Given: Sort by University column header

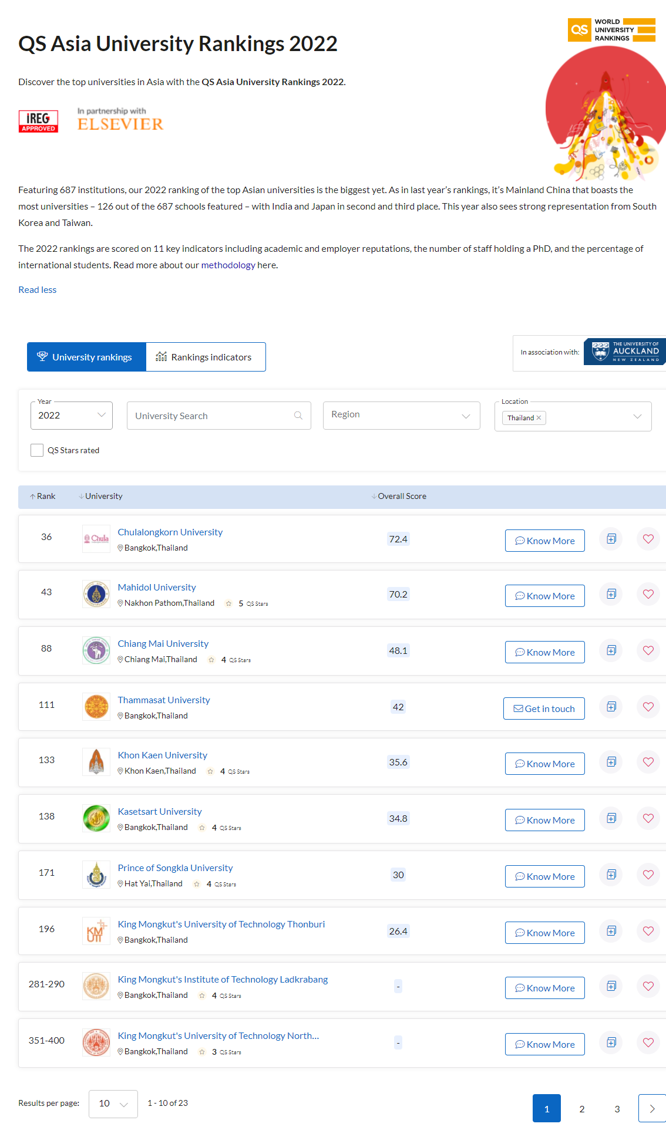Looking at the screenshot, I should click(101, 496).
